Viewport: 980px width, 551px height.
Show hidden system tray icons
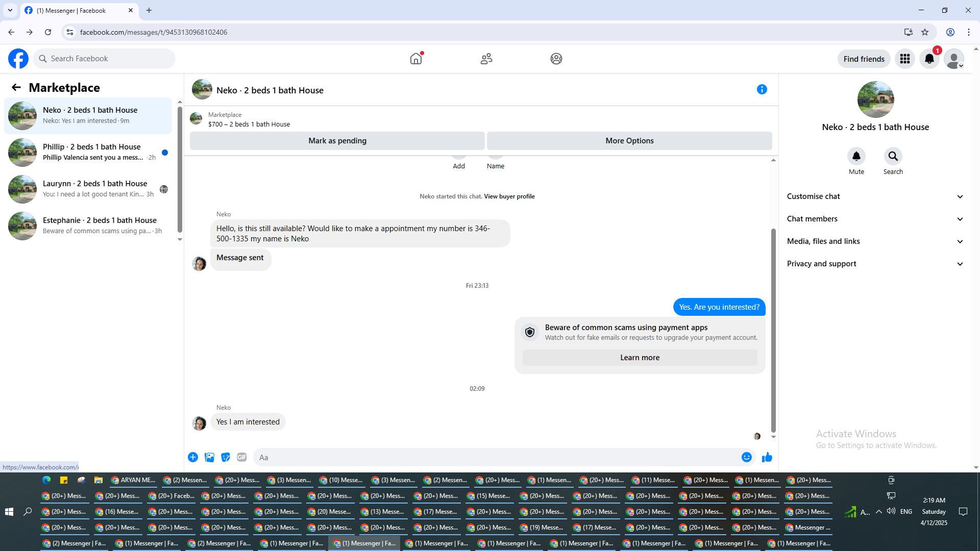point(878,512)
